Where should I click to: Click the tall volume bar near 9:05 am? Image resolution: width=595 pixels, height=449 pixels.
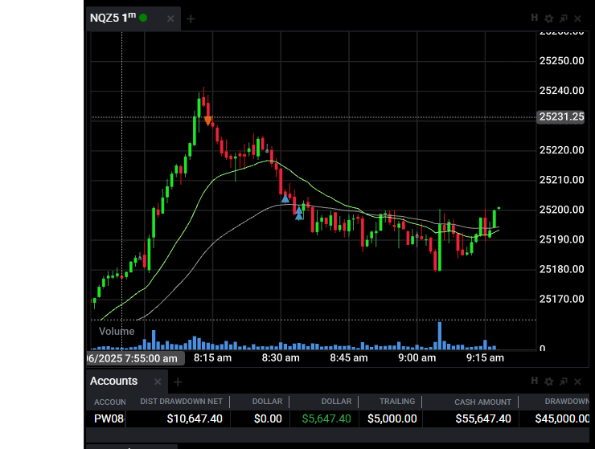440,336
